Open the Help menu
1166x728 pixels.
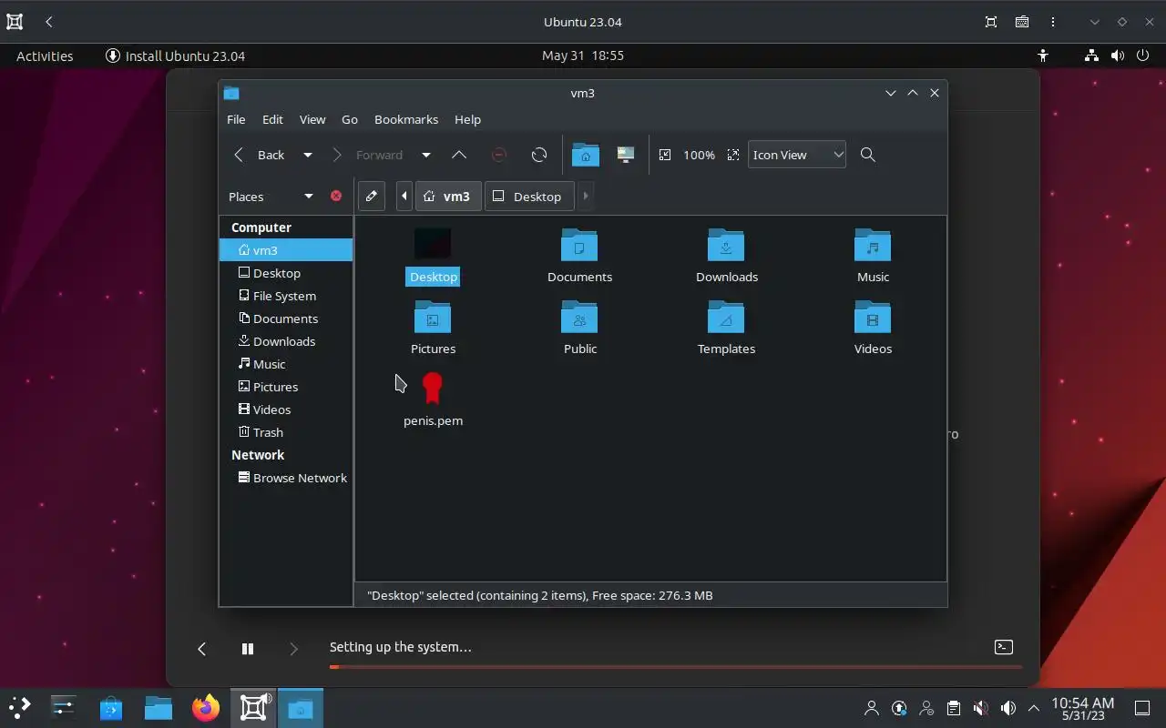tap(467, 119)
